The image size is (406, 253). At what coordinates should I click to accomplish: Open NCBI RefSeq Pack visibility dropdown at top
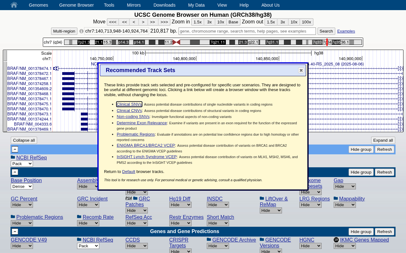coord(22,164)
